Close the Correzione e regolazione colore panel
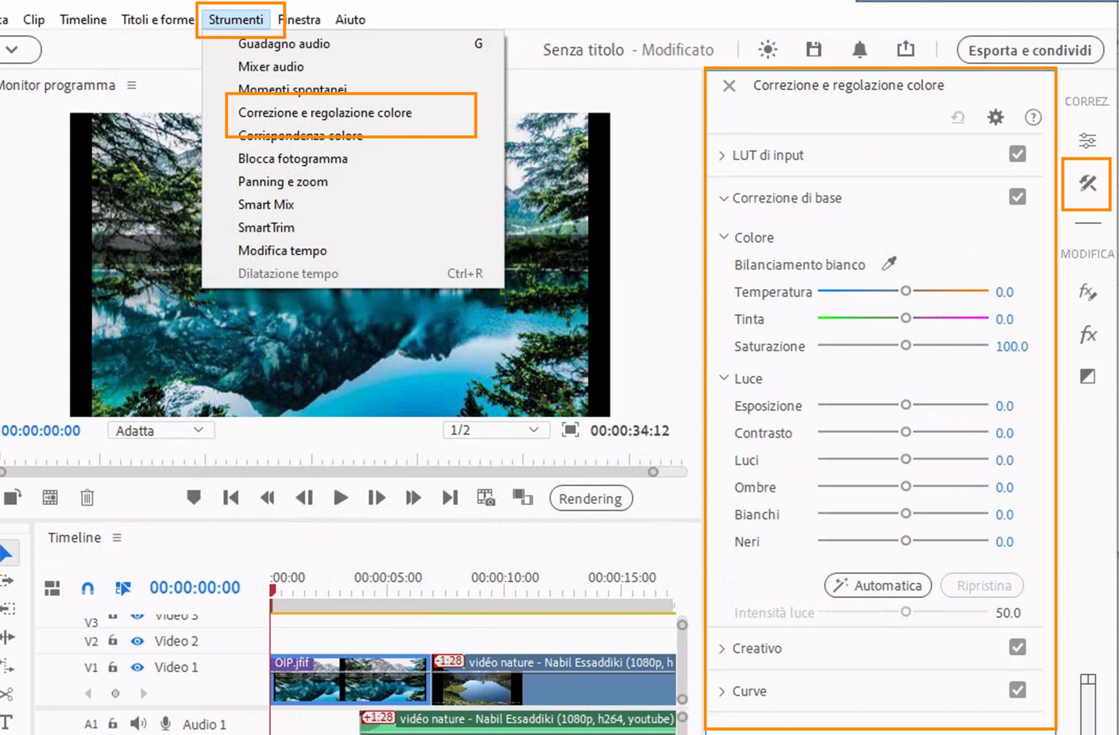Image resolution: width=1119 pixels, height=735 pixels. (x=729, y=86)
